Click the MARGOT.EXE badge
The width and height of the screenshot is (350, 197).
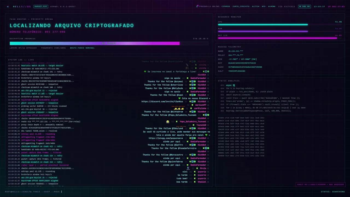point(40,6)
